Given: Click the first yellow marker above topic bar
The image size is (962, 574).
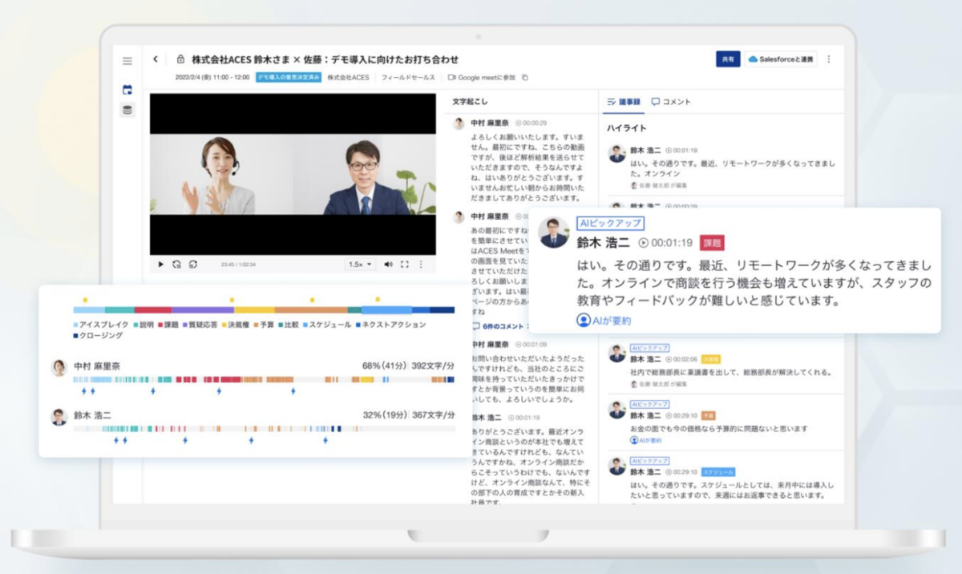Looking at the screenshot, I should (85, 300).
